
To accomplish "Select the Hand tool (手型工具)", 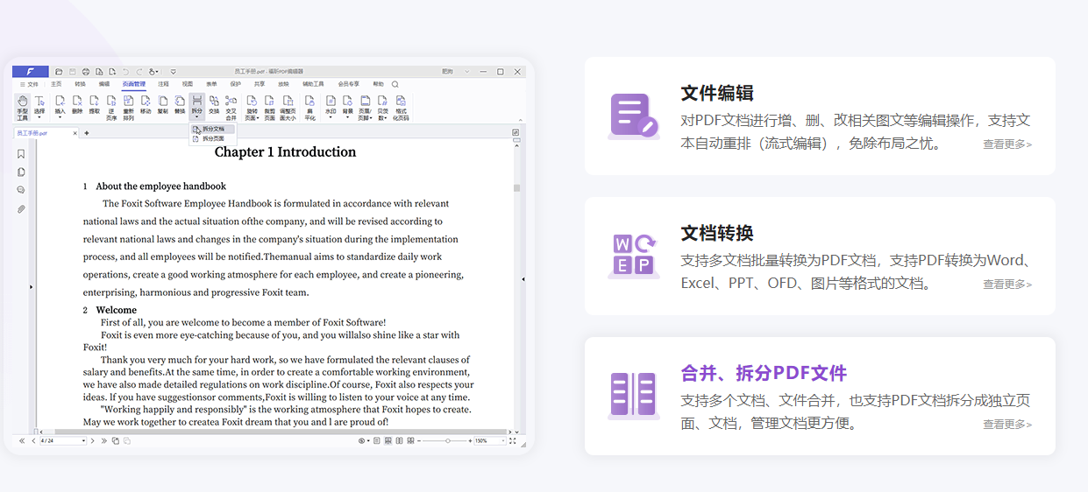I will (22, 108).
